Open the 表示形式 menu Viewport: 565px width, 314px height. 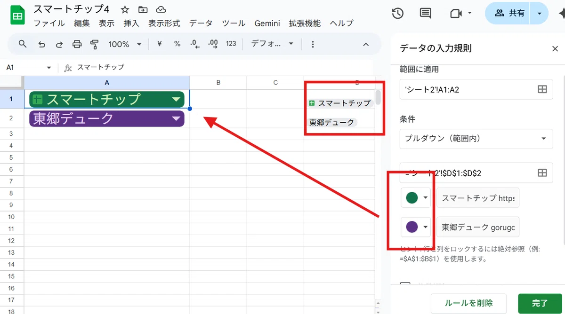tap(164, 23)
